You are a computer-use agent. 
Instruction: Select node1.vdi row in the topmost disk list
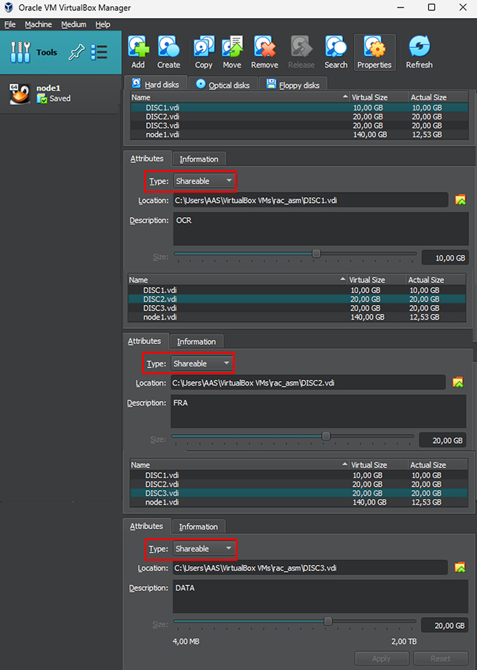299,135
